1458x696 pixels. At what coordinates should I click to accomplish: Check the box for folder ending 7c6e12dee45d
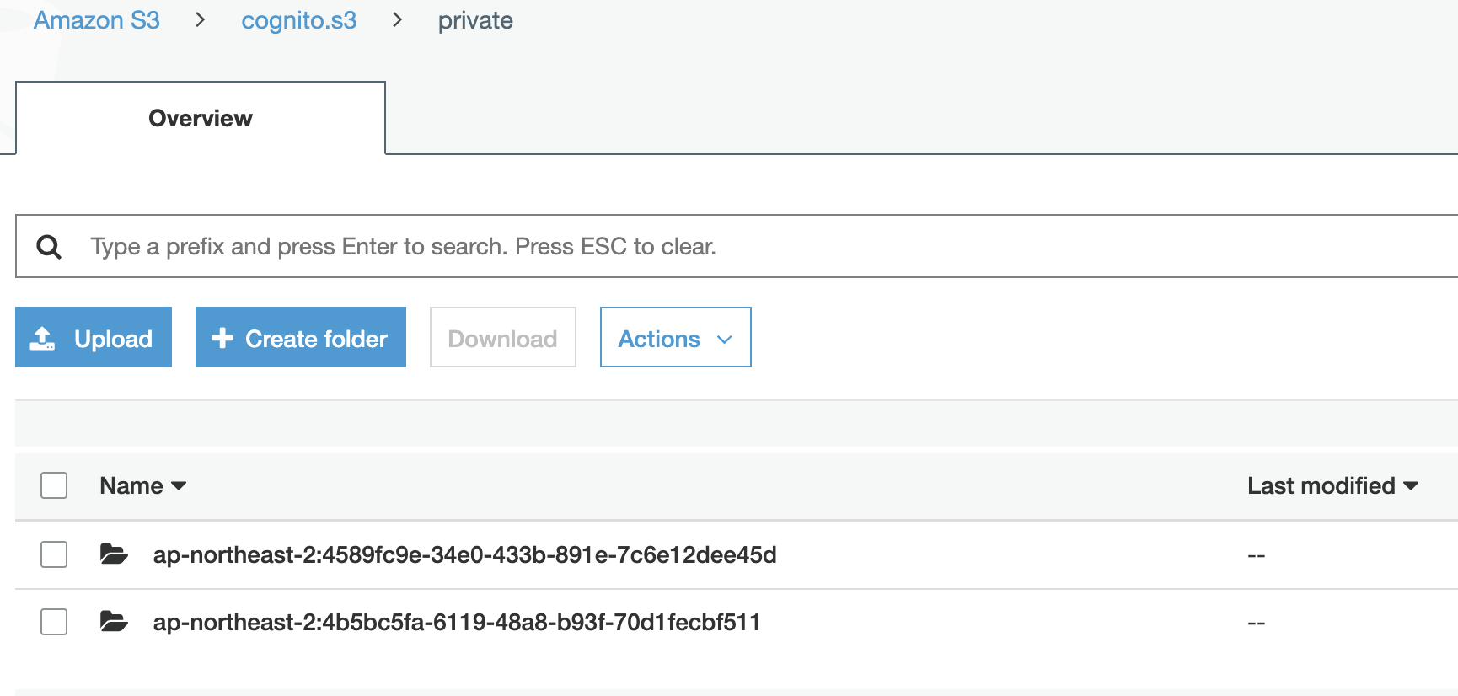[x=54, y=554]
